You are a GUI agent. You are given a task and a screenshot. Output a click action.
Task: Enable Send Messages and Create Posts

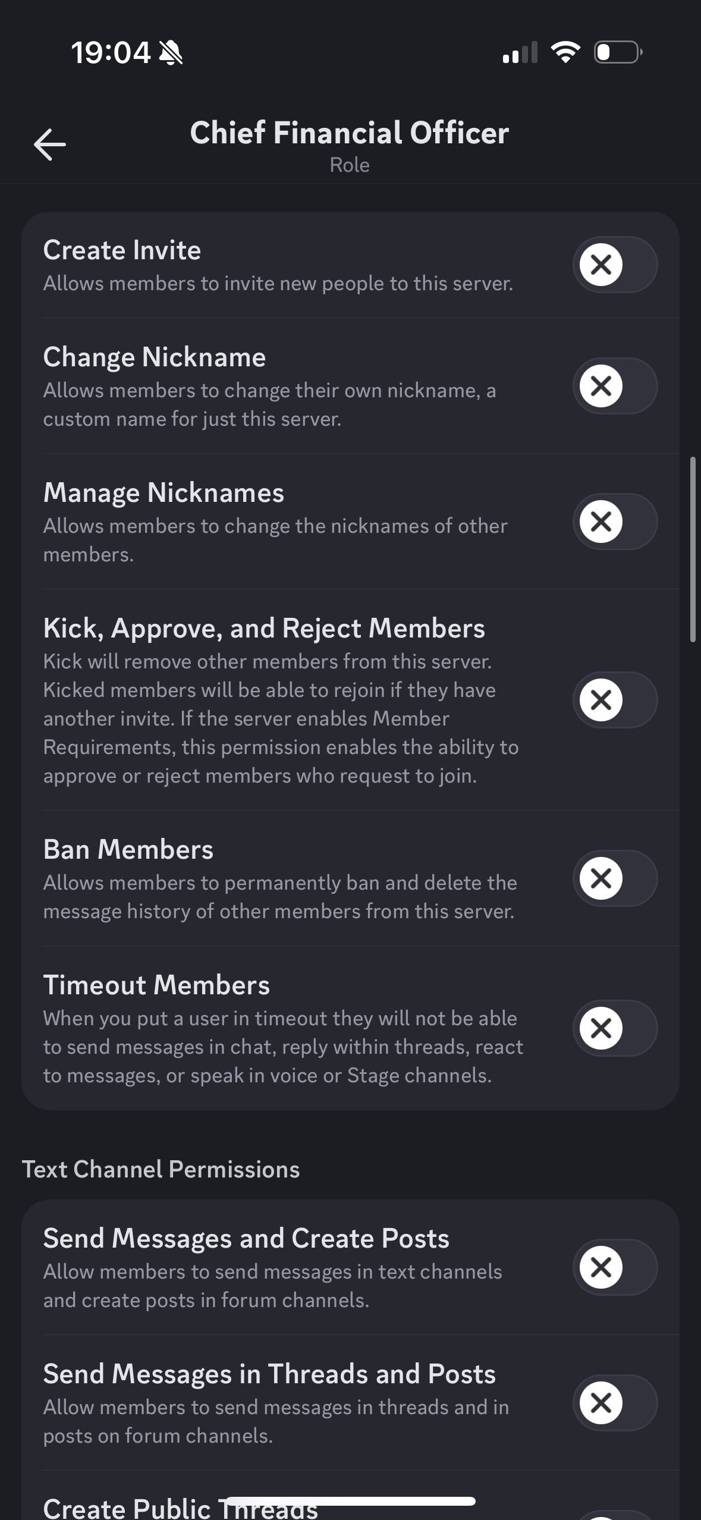[x=615, y=1267]
